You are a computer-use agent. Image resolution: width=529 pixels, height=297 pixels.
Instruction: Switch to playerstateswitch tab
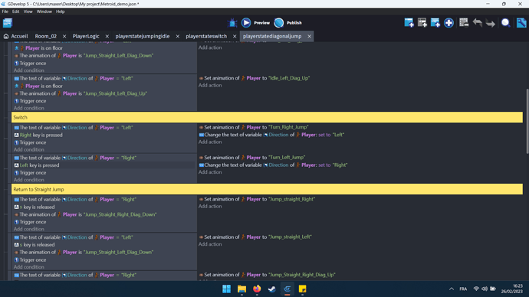pos(206,36)
